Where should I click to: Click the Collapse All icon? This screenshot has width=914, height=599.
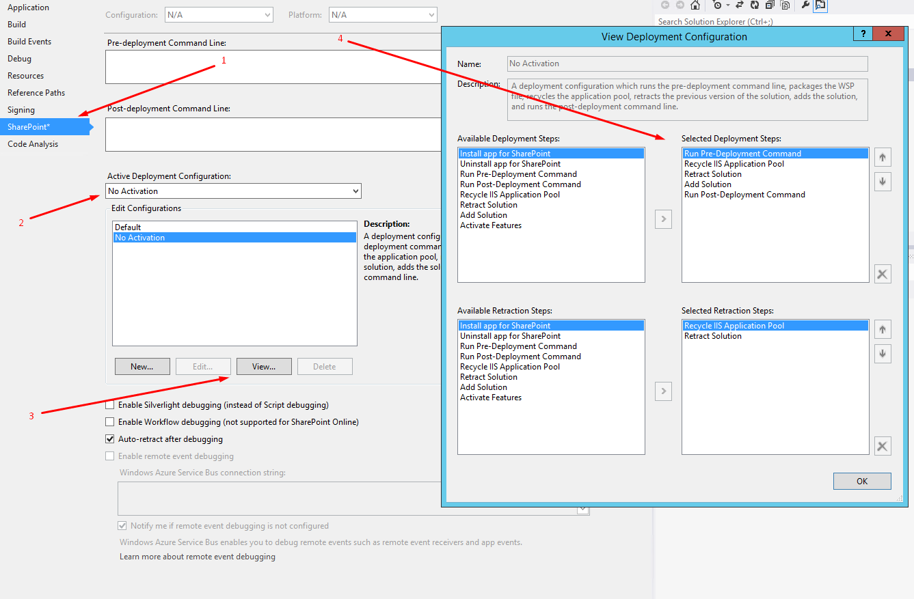tap(769, 5)
